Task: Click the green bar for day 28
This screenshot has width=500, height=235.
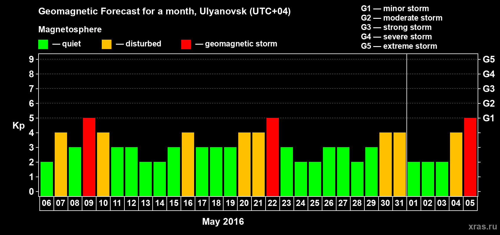Action: (357, 179)
